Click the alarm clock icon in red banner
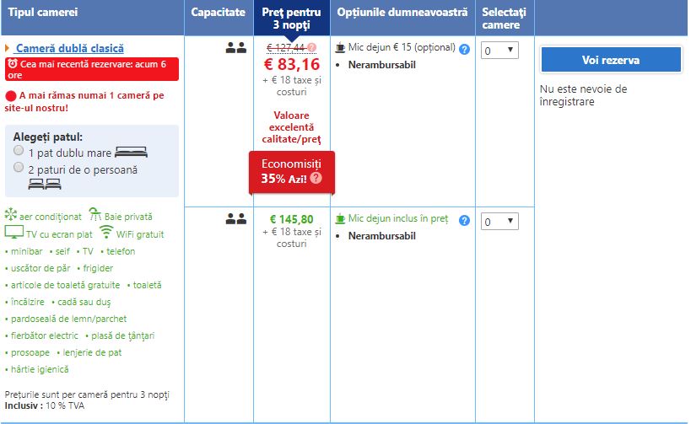The height and width of the screenshot is (424, 691). coord(12,63)
